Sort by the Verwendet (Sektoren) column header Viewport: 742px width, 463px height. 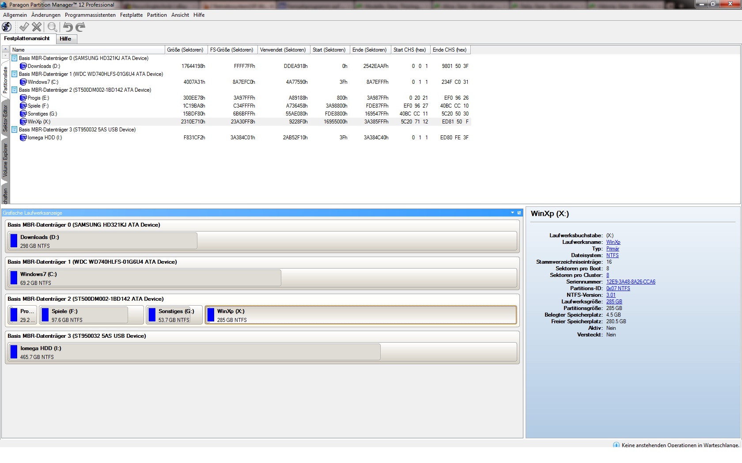point(284,50)
